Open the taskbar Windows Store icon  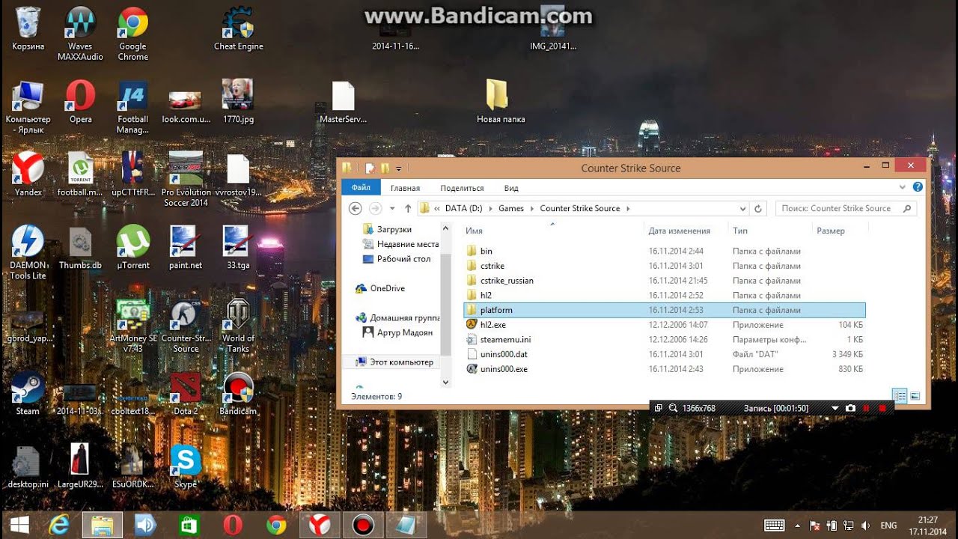pos(189,525)
